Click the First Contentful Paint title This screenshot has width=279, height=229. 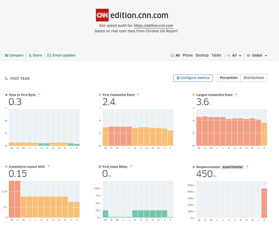pos(118,95)
